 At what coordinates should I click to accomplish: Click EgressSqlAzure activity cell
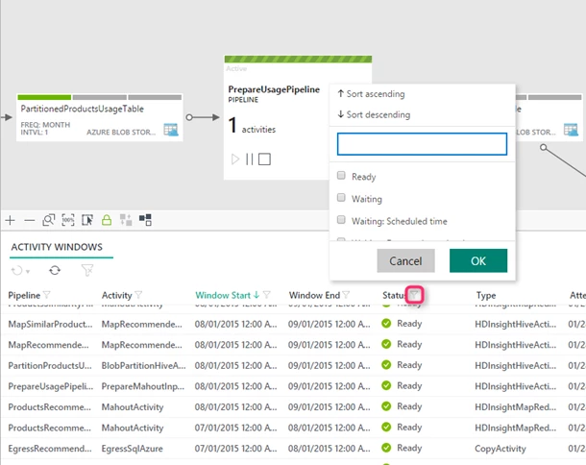tap(132, 449)
